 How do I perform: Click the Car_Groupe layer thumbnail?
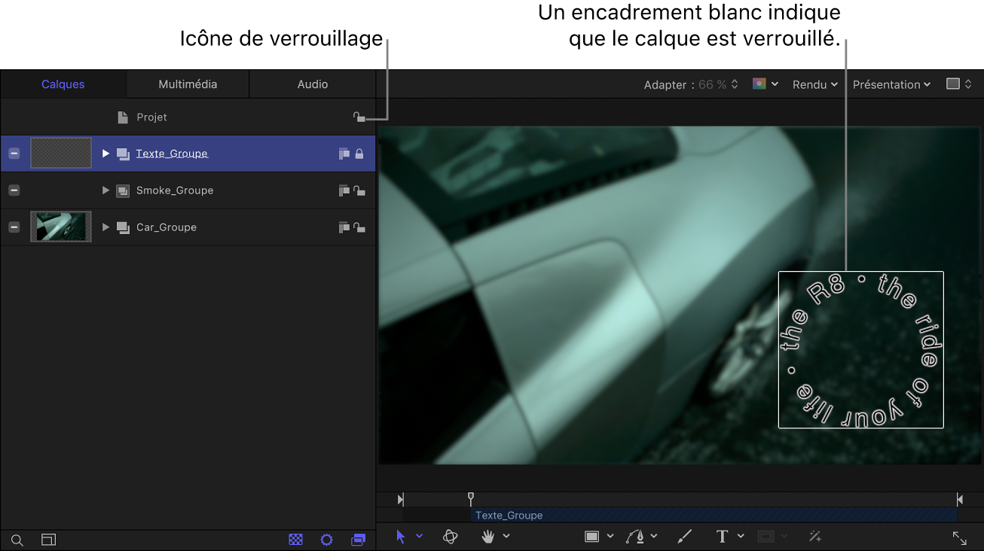tap(61, 227)
